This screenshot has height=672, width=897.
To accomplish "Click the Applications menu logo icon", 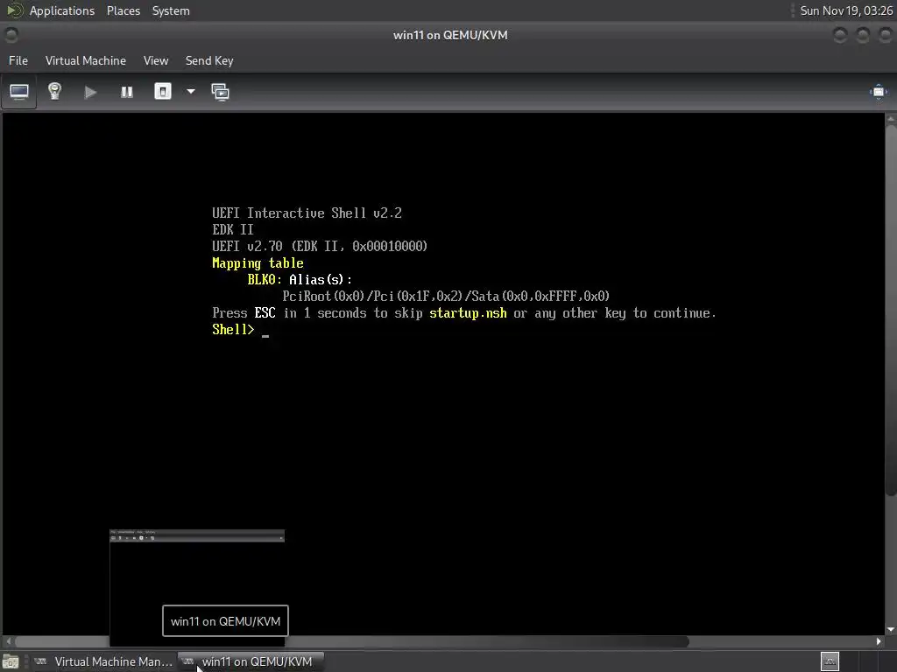I will (x=15, y=10).
